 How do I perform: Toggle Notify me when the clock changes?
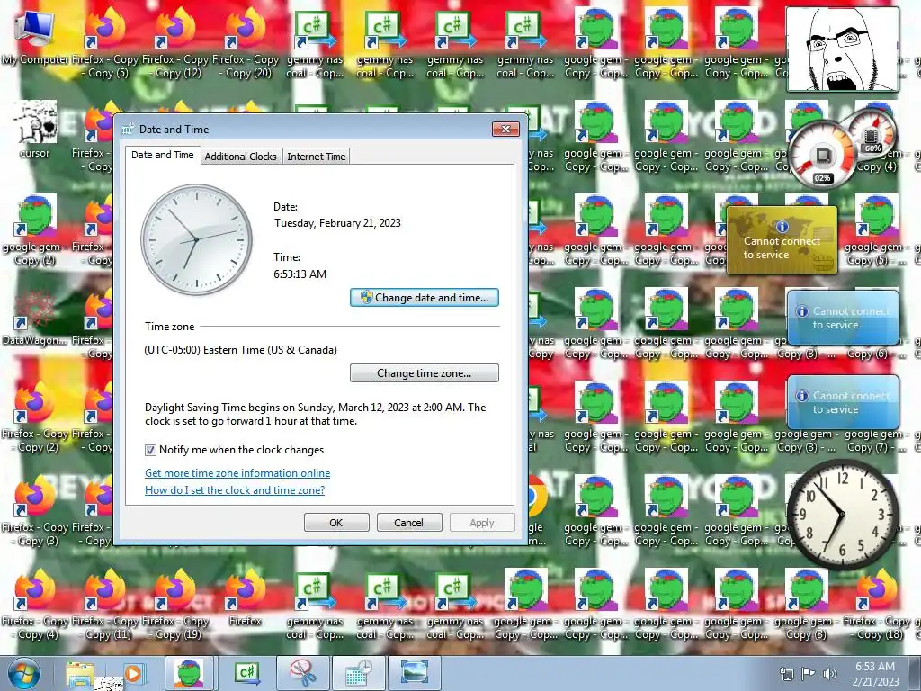[150, 450]
